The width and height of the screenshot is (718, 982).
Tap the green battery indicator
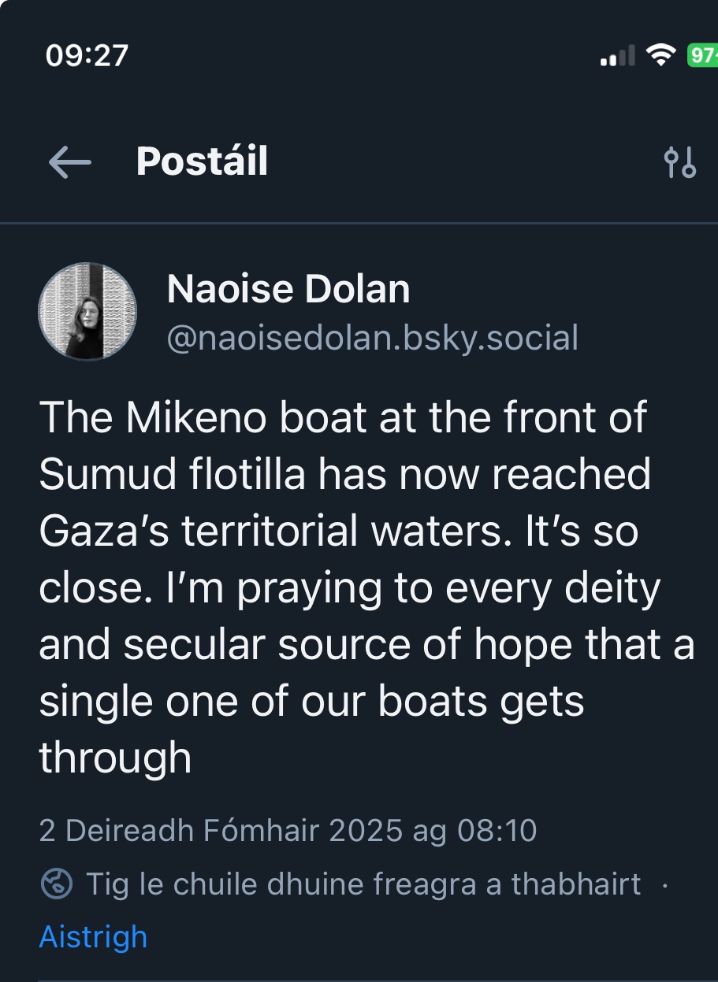tap(702, 55)
